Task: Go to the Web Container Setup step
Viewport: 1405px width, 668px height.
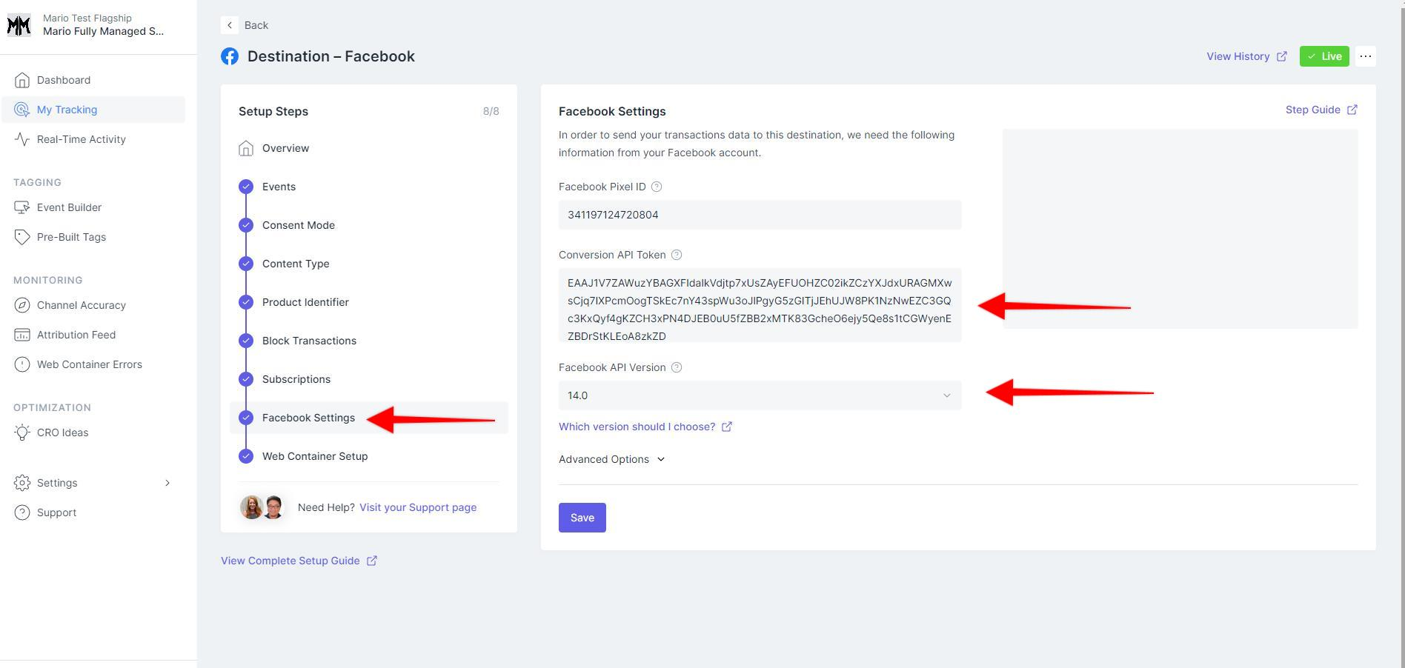Action: pos(314,456)
